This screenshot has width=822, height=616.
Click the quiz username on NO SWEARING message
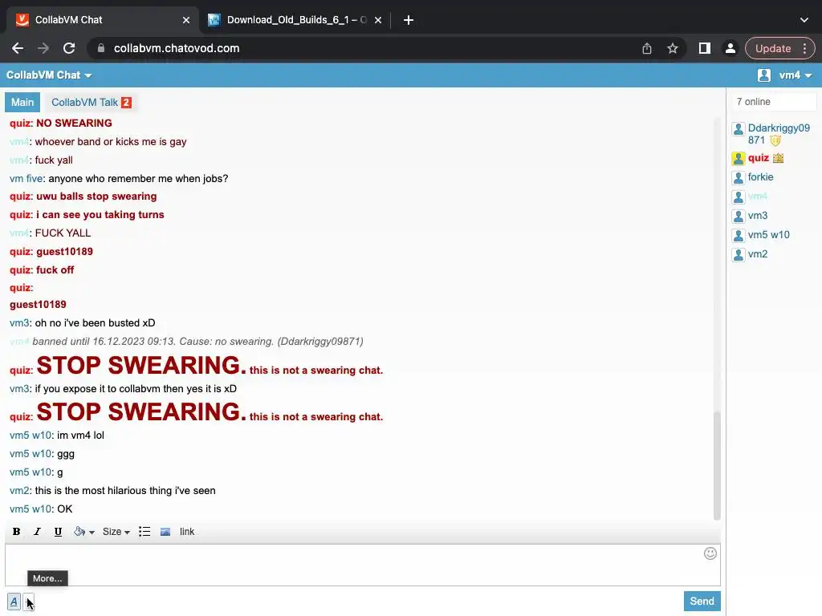pos(20,123)
